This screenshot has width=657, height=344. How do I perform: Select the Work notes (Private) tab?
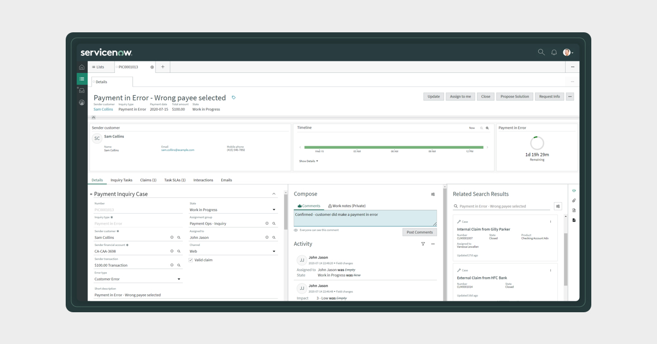tap(347, 206)
